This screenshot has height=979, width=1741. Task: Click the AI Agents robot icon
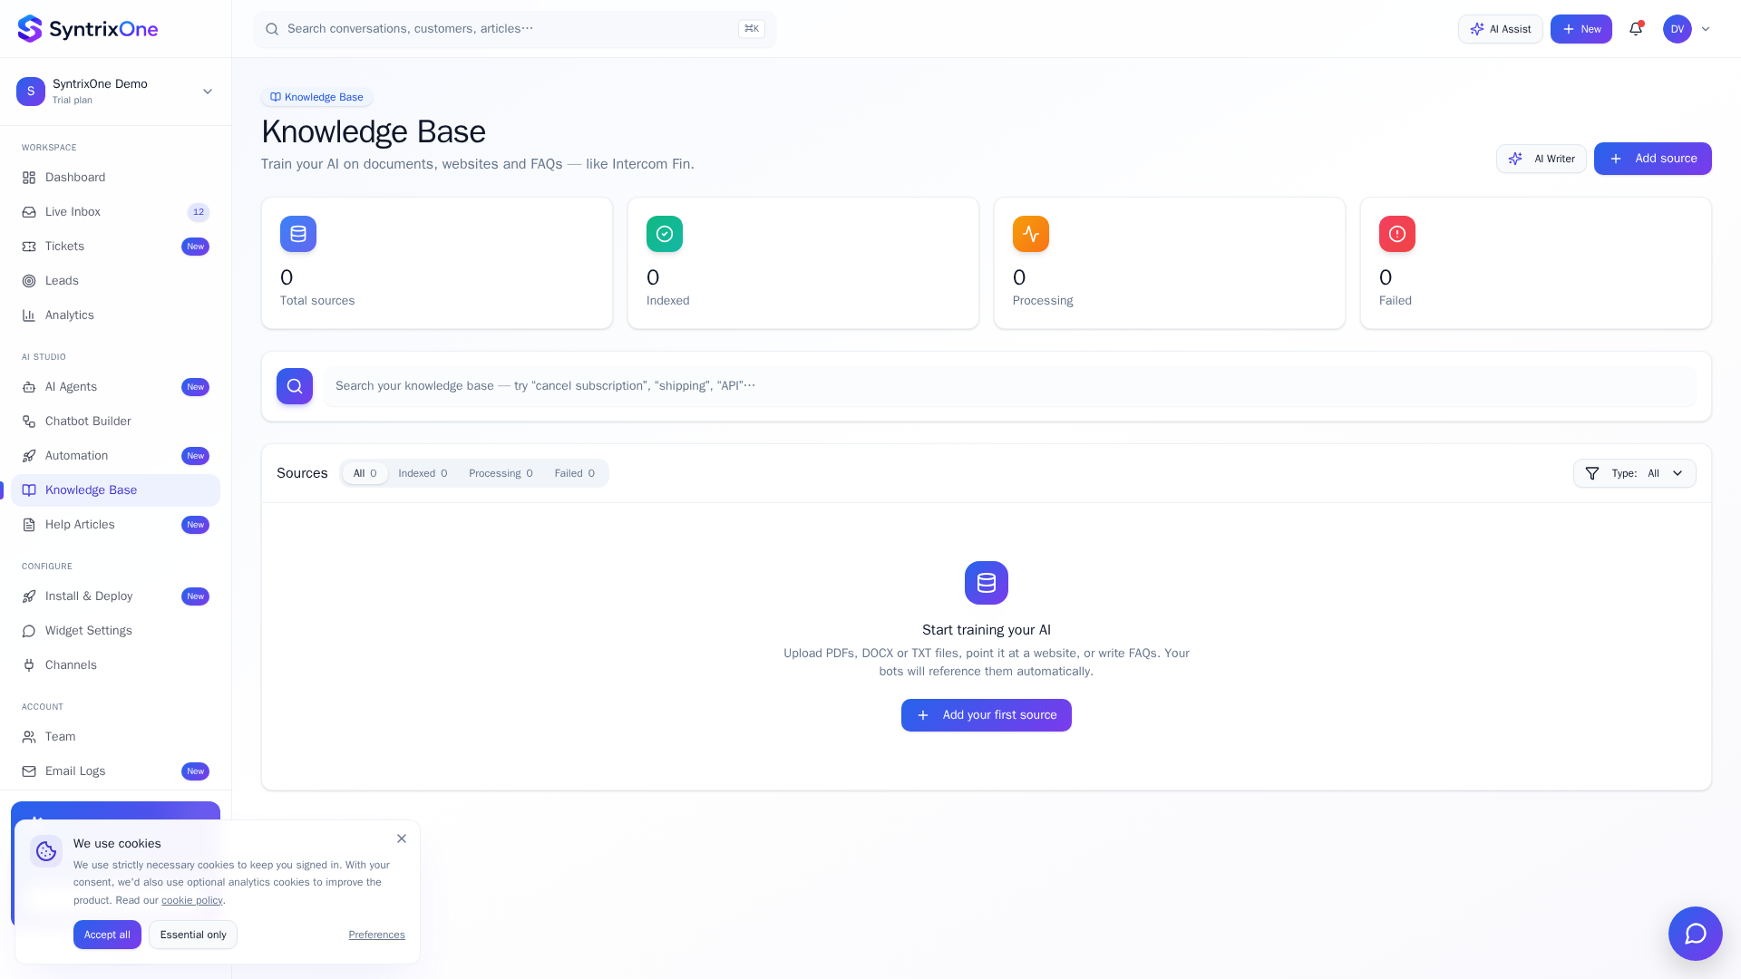tap(29, 387)
